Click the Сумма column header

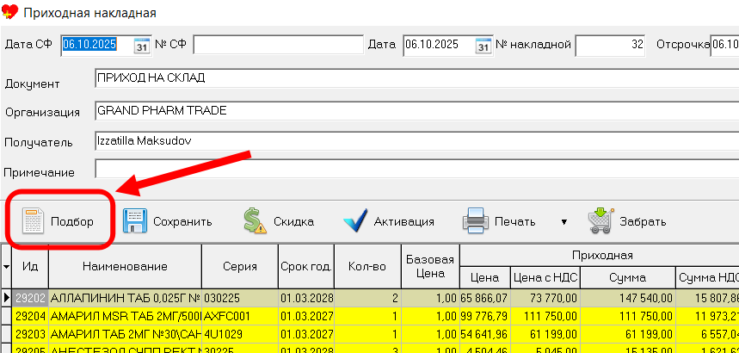pos(627,277)
